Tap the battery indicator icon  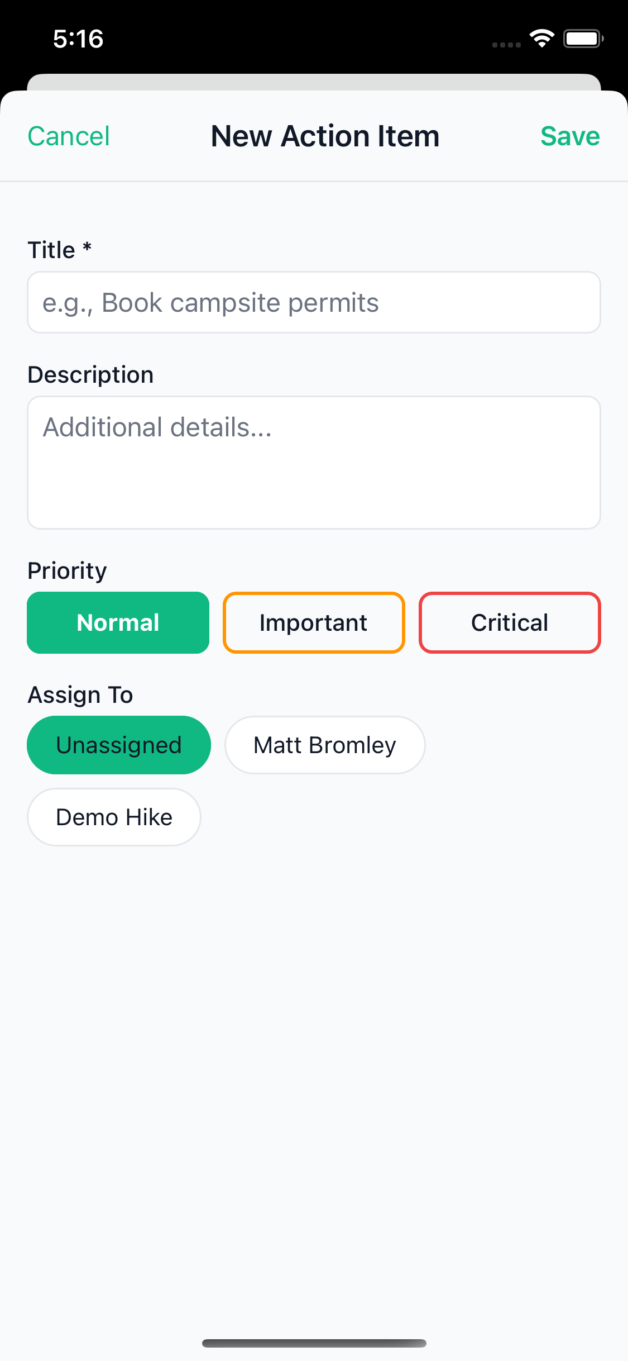coord(583,39)
